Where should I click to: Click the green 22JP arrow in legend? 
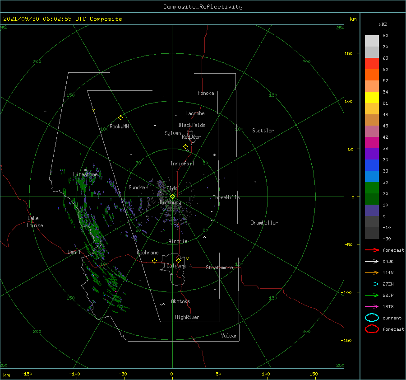(x=372, y=295)
